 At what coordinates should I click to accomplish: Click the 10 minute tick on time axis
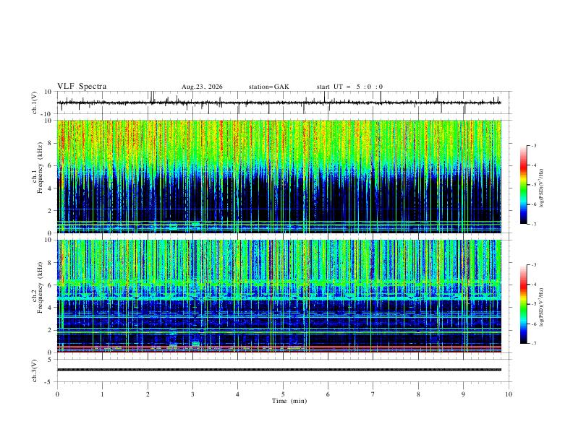click(x=509, y=394)
